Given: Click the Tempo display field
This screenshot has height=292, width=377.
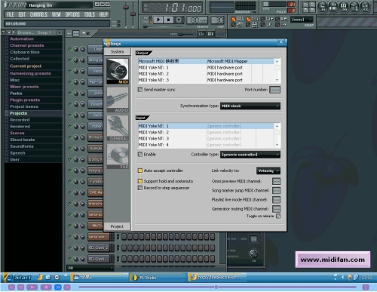Looking at the screenshot, I should [x=198, y=20].
